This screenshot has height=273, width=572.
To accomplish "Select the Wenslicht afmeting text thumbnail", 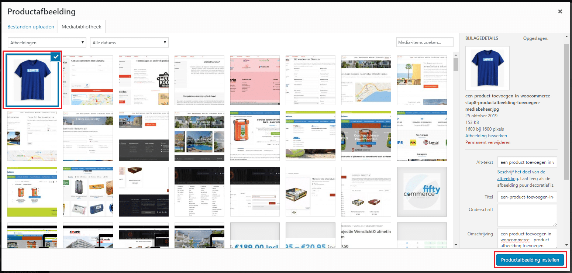I will pos(366,235).
